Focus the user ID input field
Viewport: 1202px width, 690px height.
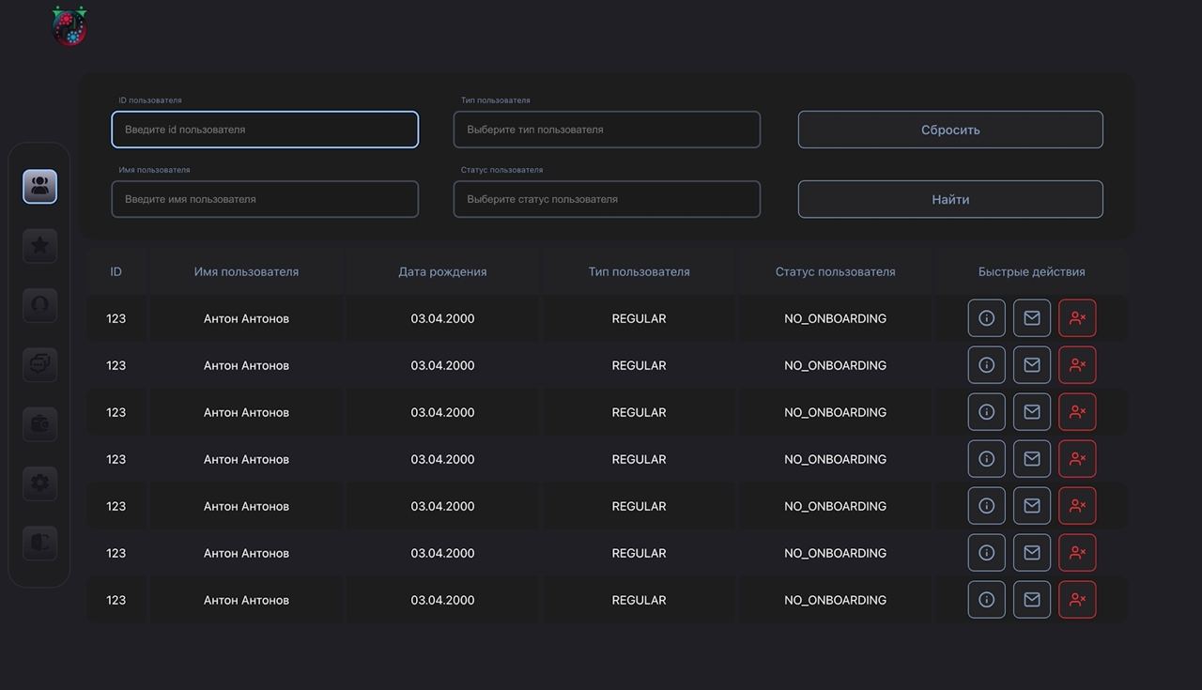[265, 130]
